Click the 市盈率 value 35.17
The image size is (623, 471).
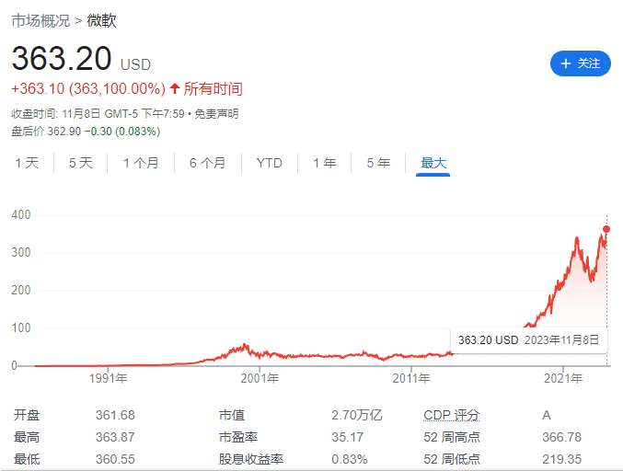click(348, 437)
